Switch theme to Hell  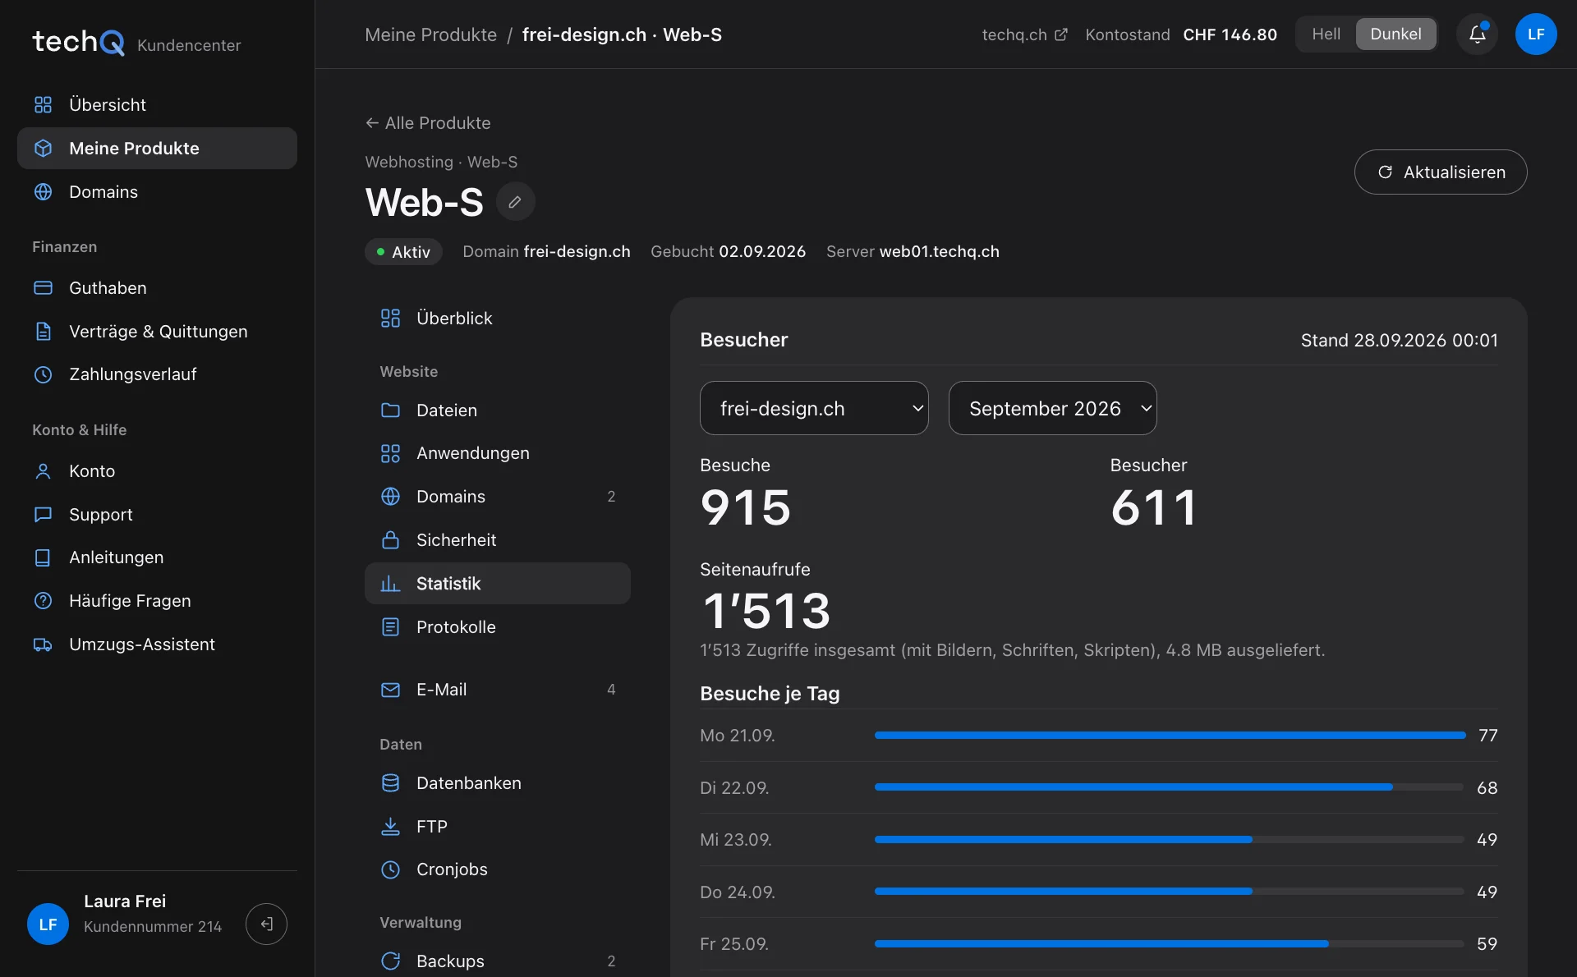[x=1326, y=34]
